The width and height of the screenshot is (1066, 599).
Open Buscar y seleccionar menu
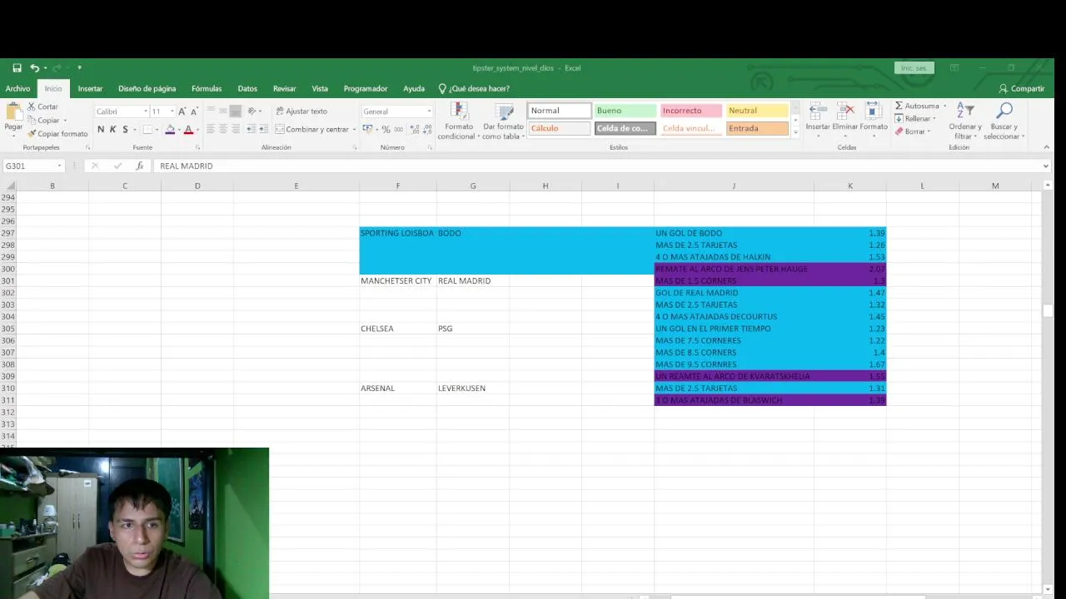coord(1004,121)
